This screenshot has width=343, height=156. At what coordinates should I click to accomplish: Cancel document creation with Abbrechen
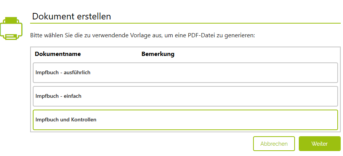pos(274,144)
